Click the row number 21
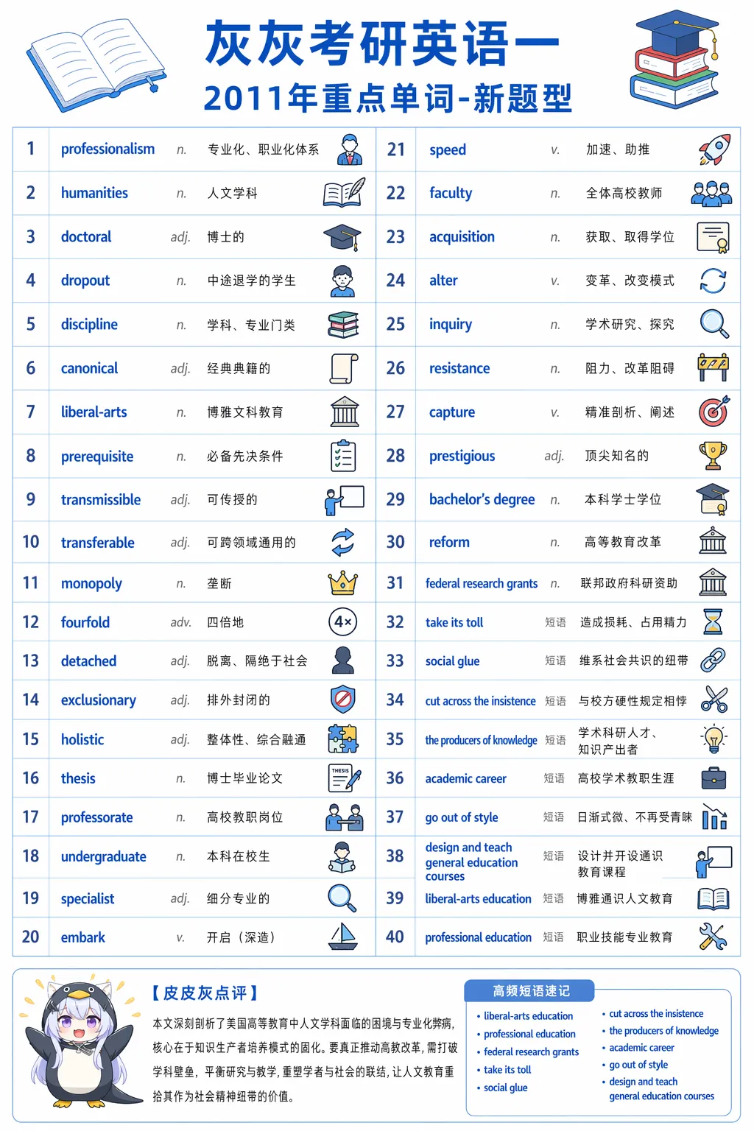This screenshot has height=1131, width=754. coord(396,149)
